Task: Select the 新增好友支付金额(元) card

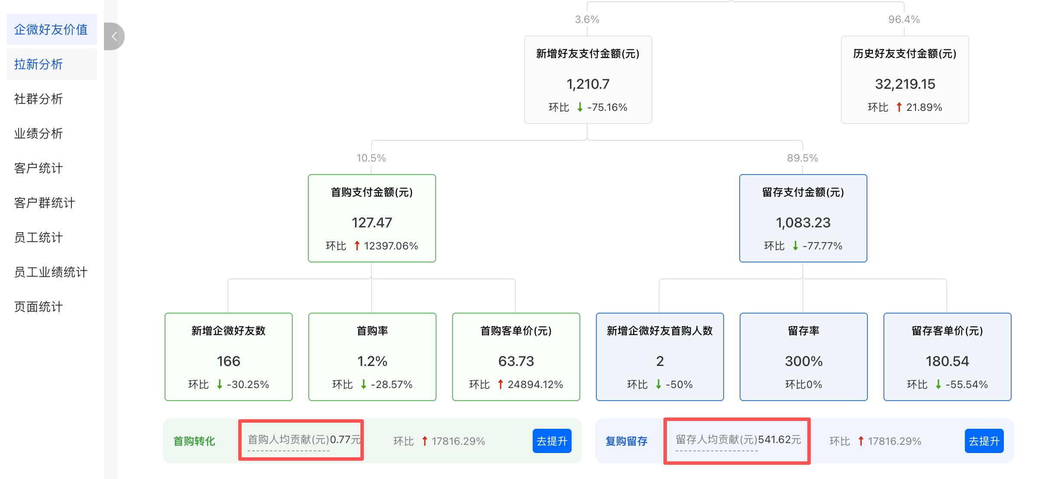Action: click(x=588, y=80)
